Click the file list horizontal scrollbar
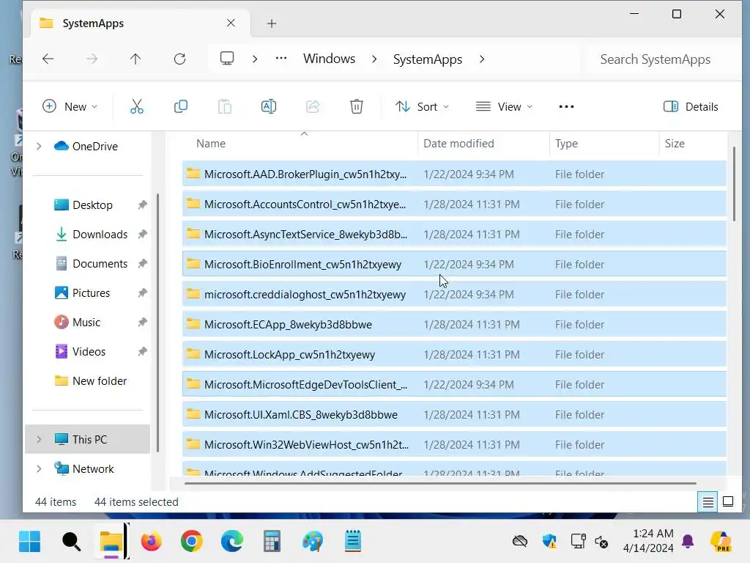 click(440, 484)
